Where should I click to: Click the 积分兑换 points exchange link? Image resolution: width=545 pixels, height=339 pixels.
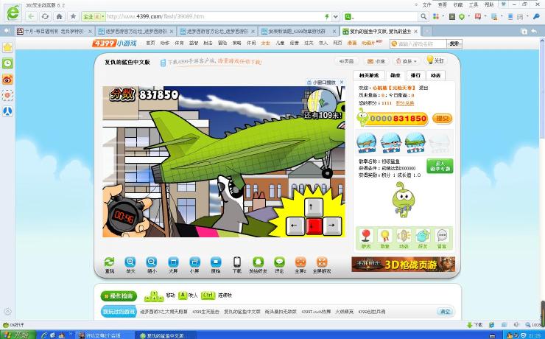tap(405, 103)
